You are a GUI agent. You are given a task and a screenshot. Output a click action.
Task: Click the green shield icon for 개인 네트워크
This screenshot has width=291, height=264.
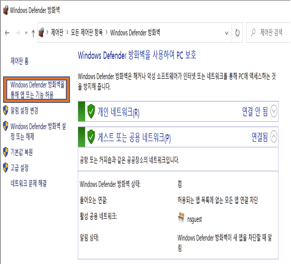pyautogui.click(x=91, y=112)
